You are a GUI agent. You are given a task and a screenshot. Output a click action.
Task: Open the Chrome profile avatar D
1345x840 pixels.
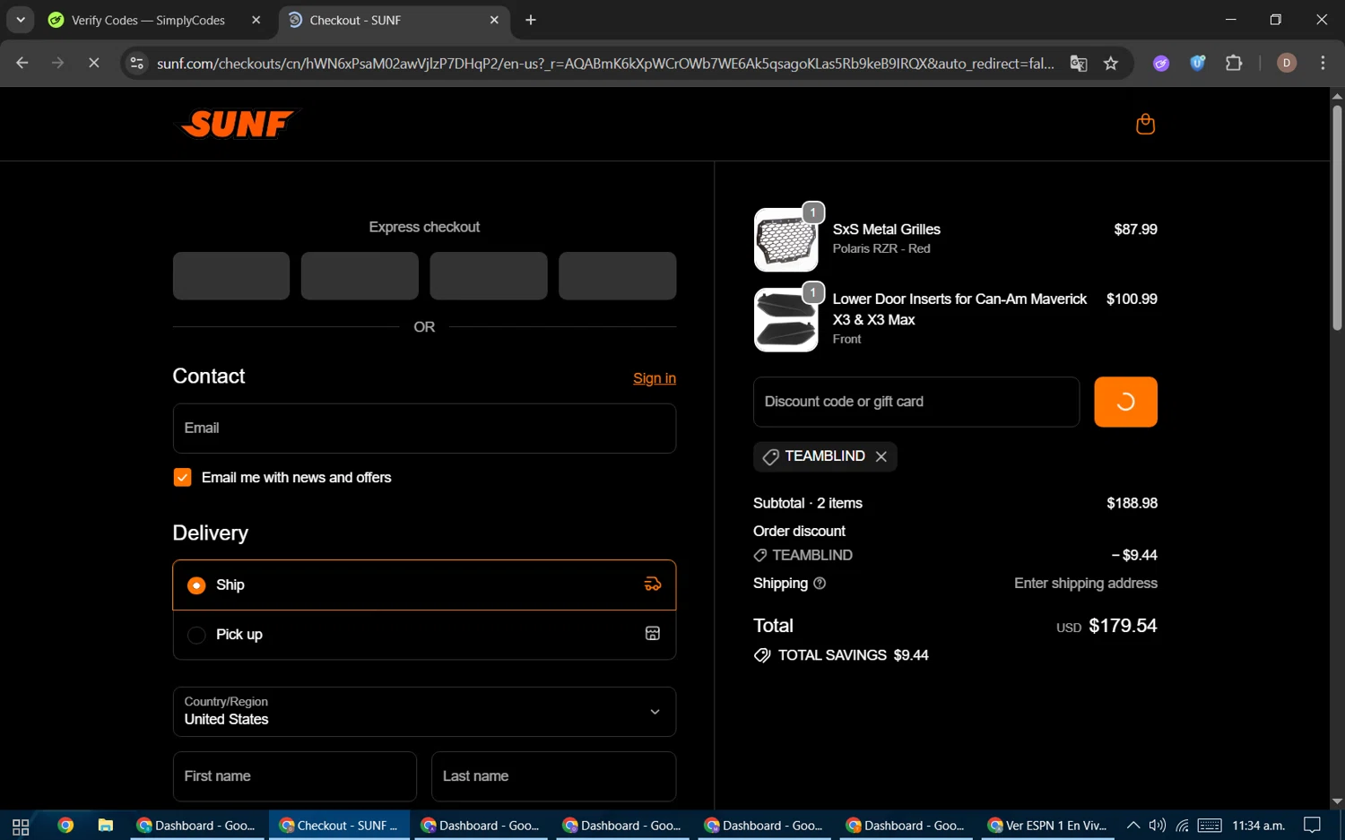click(x=1287, y=63)
